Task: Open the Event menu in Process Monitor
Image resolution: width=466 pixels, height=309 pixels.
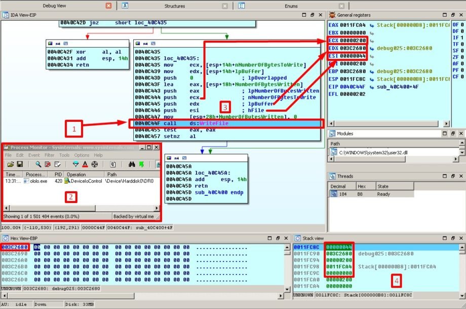Action: [x=34, y=155]
